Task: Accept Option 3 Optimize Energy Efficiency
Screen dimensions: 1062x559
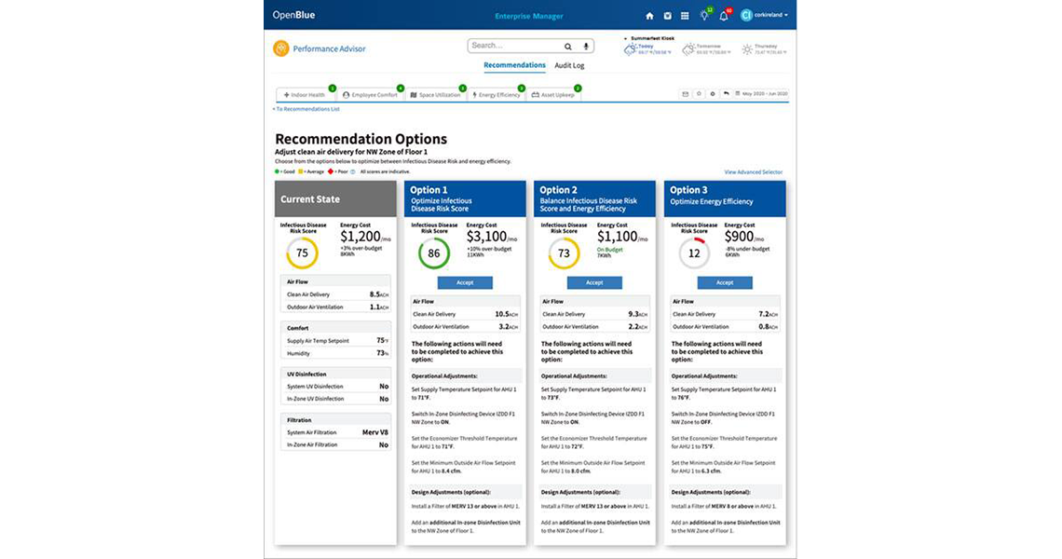Action: pos(724,282)
